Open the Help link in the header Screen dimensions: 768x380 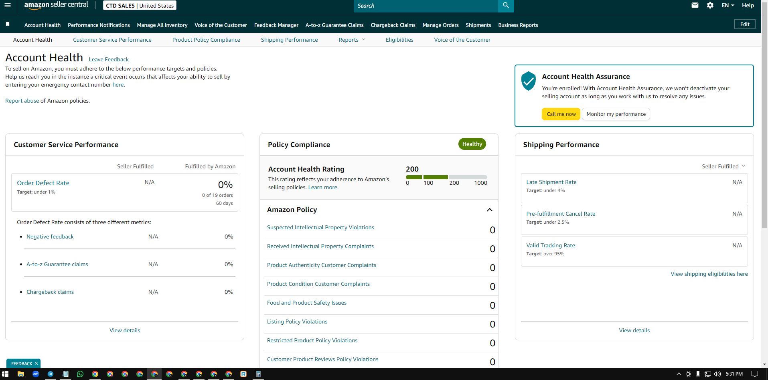click(x=748, y=5)
